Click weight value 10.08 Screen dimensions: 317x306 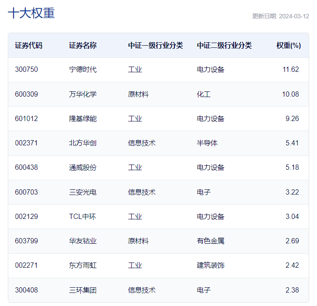[x=290, y=94]
